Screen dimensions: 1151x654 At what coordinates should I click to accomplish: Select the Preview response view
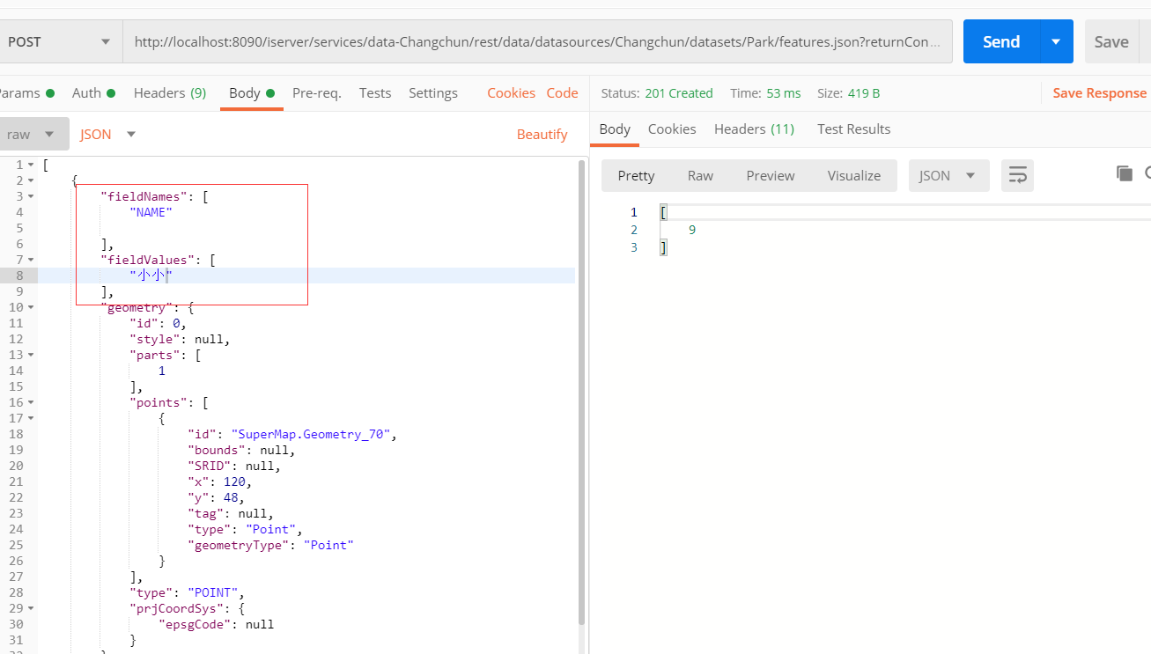click(x=771, y=175)
